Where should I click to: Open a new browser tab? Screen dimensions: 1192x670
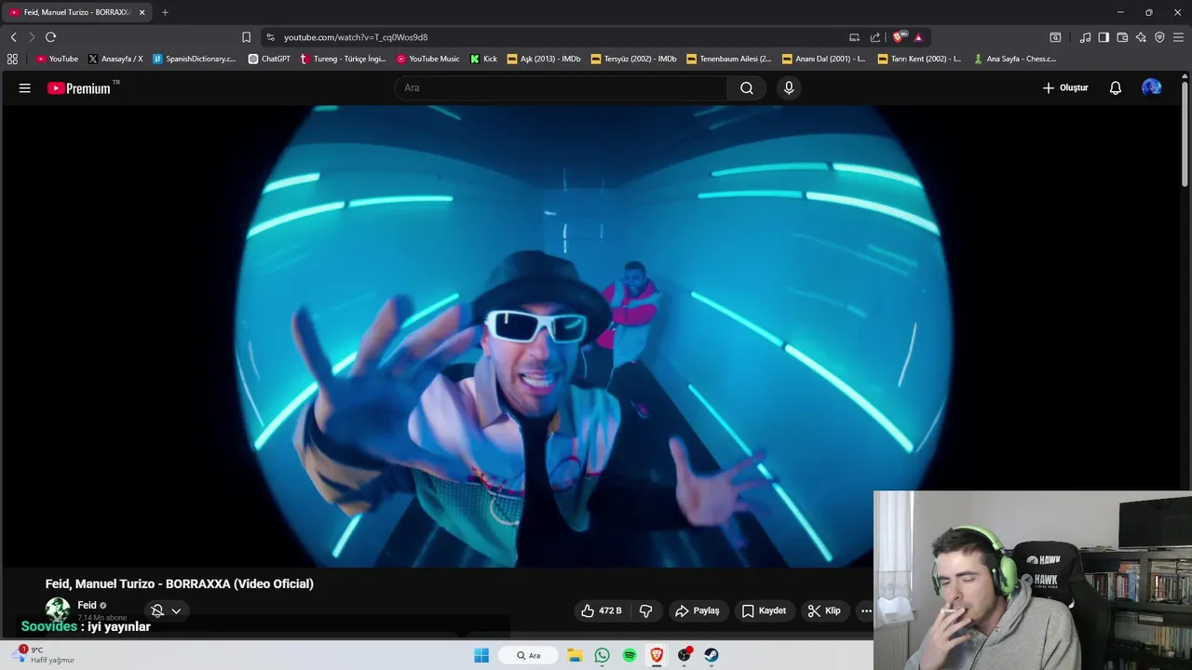(x=165, y=12)
